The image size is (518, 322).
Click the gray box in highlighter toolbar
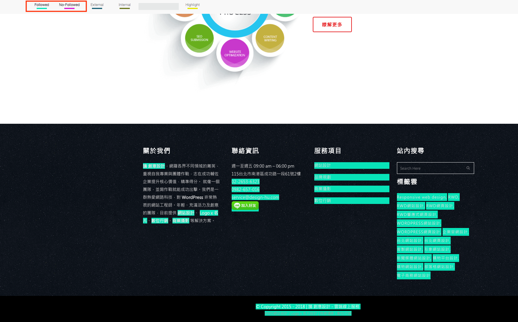[x=158, y=6]
